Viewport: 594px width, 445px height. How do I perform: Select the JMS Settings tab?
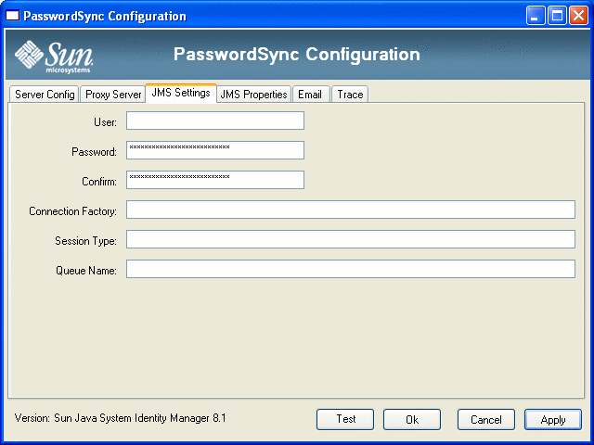pos(181,93)
